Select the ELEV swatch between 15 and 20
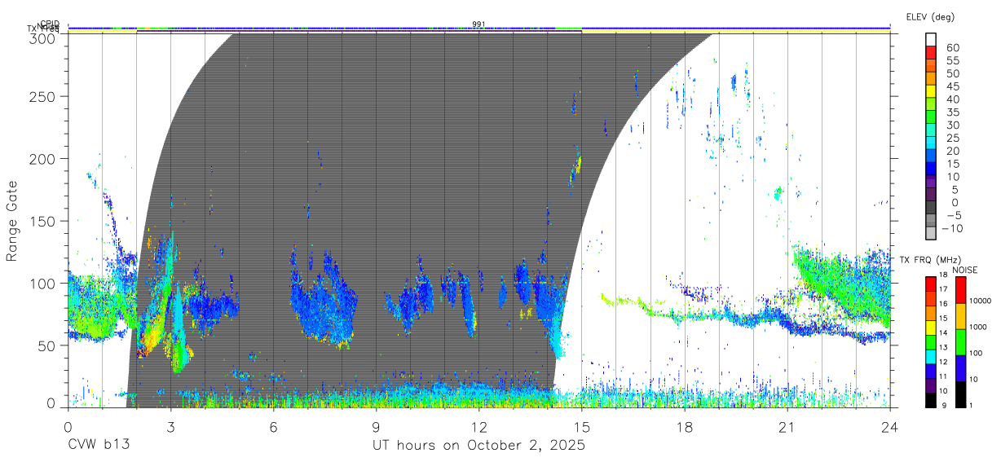 coord(931,156)
